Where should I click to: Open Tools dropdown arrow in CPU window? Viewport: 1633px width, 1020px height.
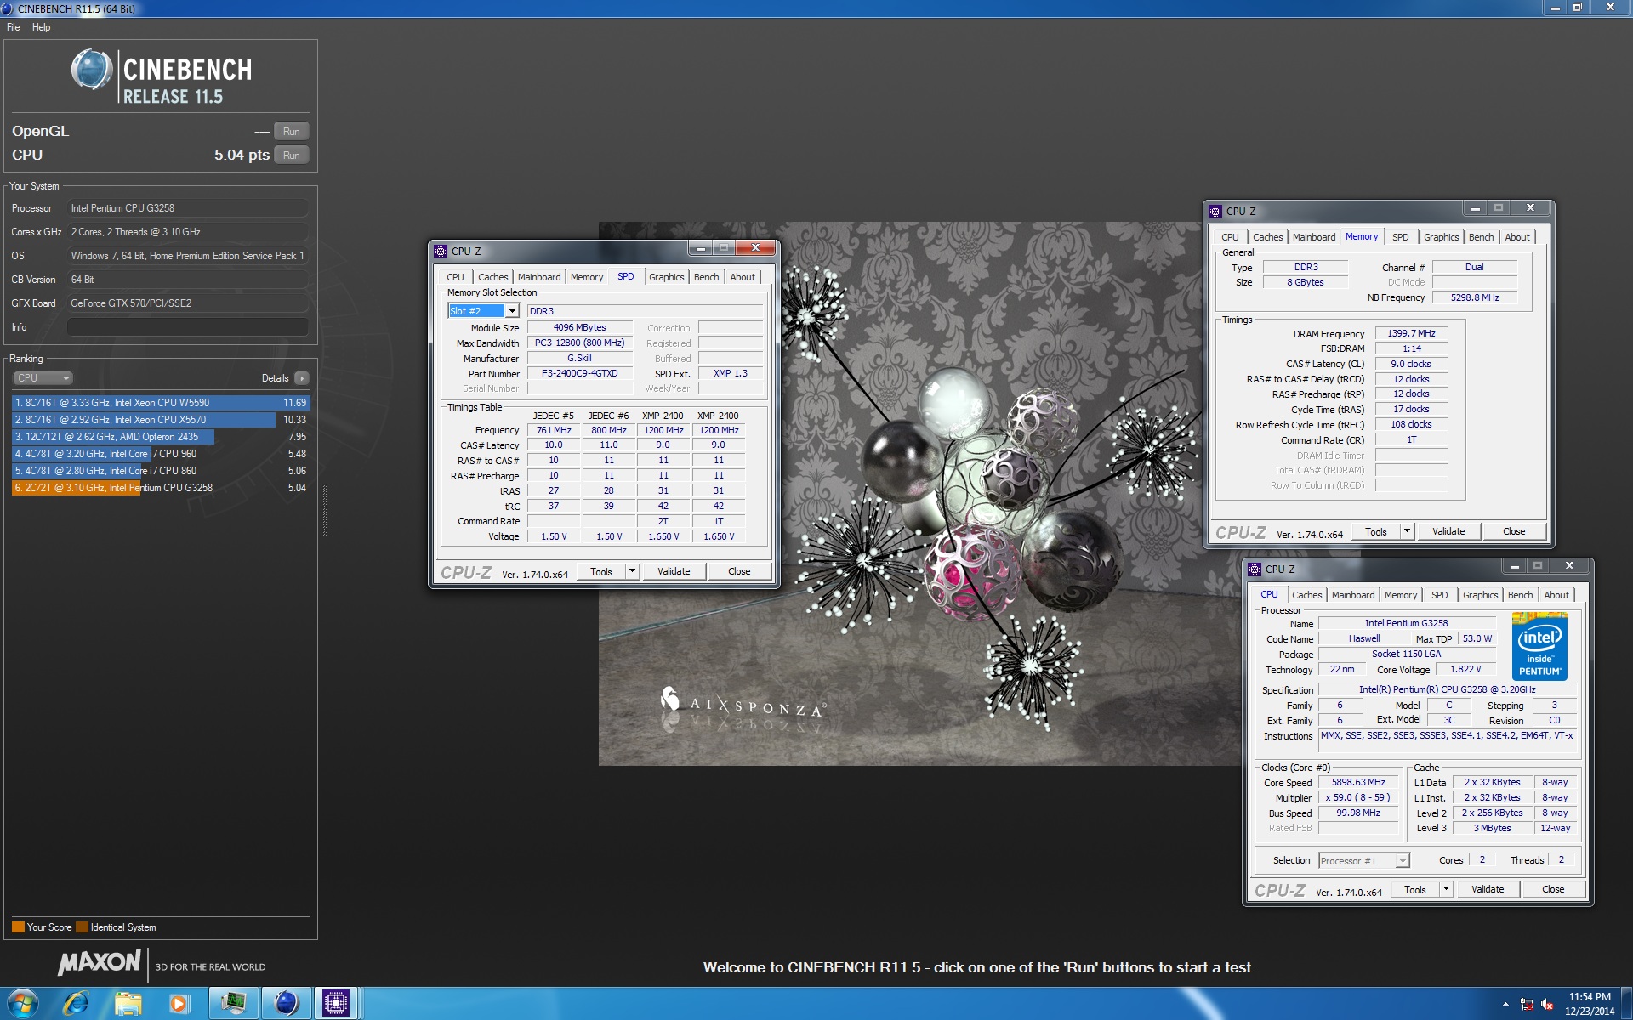[x=1446, y=890]
